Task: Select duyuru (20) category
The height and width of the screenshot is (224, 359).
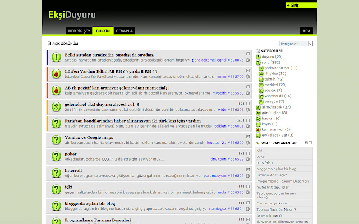Action: (x=272, y=57)
